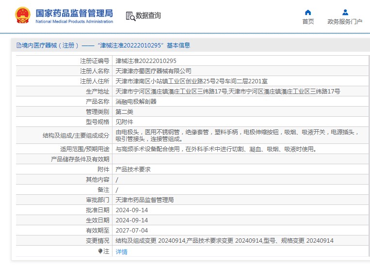Click the 备注 row label
This screenshot has height=265, width=370.
point(103,190)
